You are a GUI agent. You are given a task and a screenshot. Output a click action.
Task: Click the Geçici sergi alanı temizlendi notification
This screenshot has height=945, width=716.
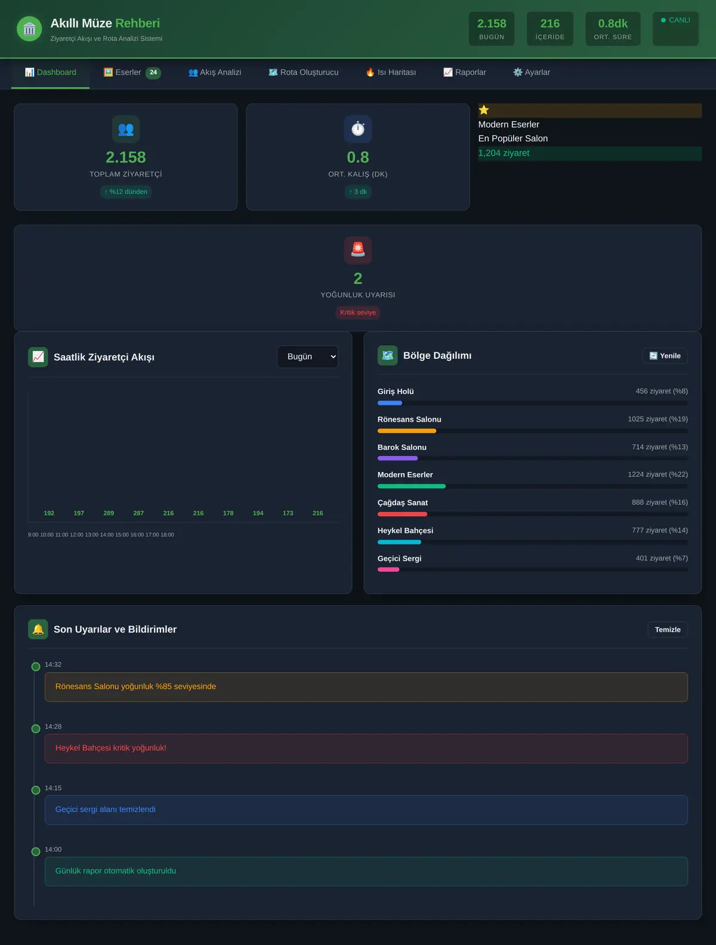tap(366, 810)
